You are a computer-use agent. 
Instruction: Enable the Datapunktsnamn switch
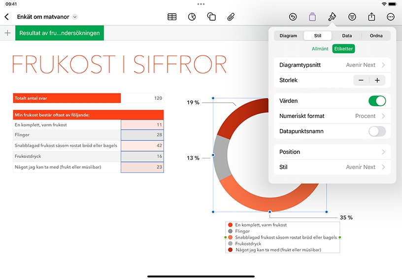tap(377, 131)
